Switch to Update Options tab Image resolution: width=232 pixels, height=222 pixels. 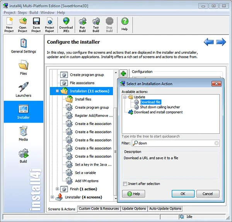pos(134,208)
